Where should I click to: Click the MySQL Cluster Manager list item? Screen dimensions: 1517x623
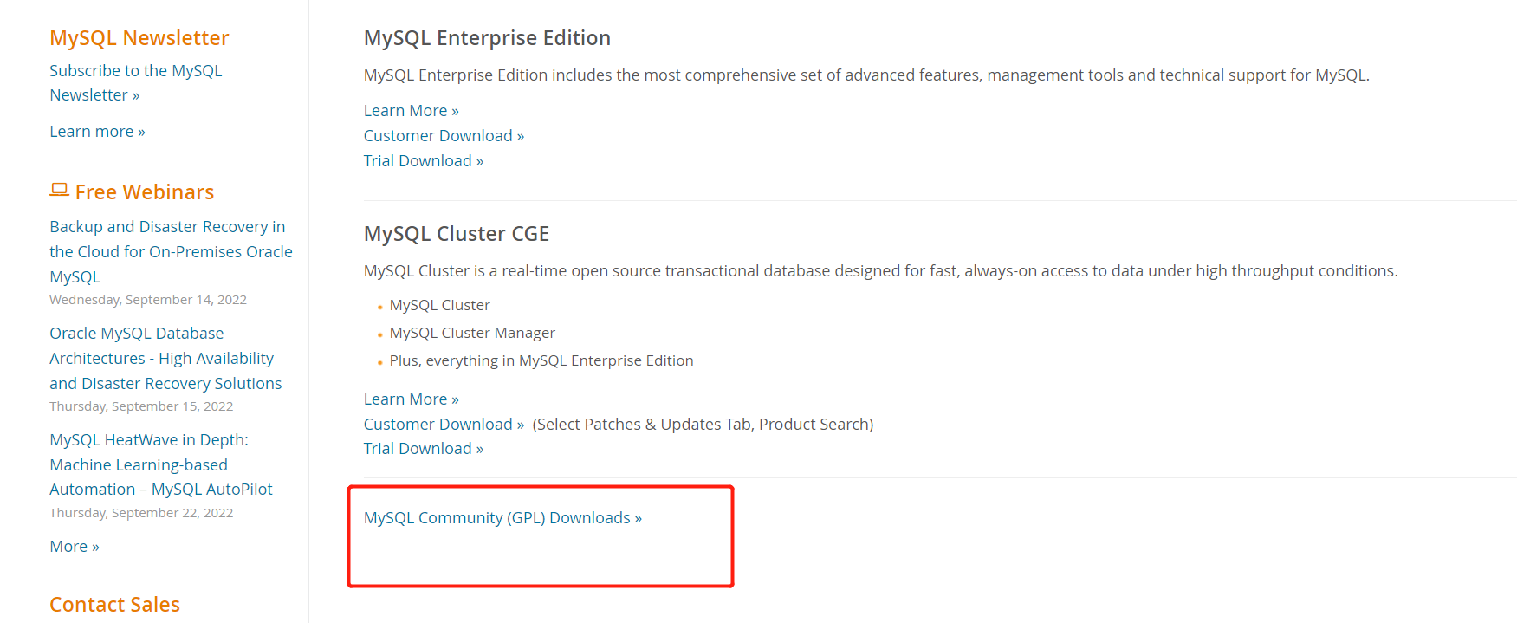(x=472, y=333)
